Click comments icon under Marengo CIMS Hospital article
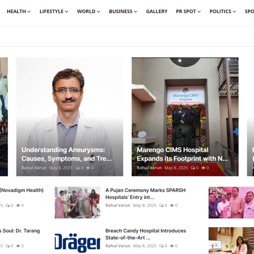Viewport: 254px width, 254px height. [193, 168]
